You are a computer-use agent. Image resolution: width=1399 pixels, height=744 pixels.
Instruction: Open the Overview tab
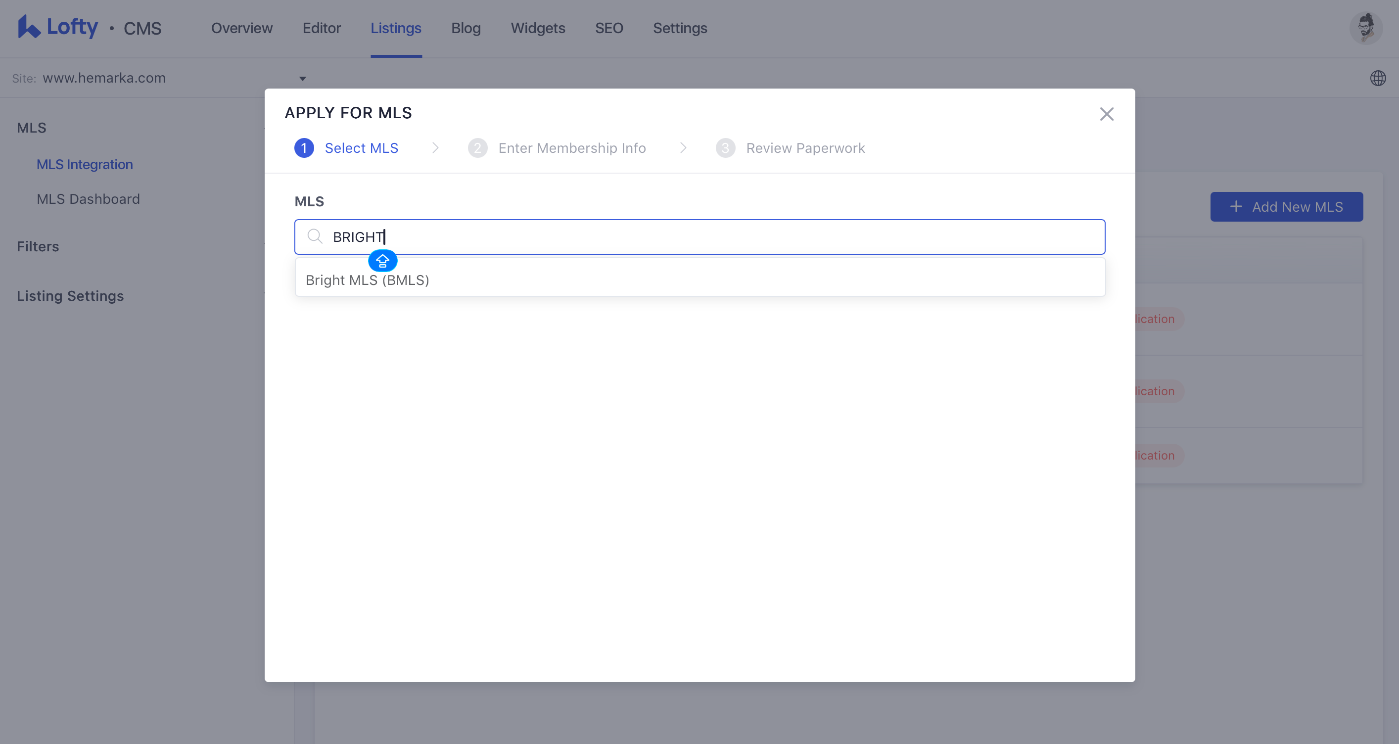click(x=242, y=28)
